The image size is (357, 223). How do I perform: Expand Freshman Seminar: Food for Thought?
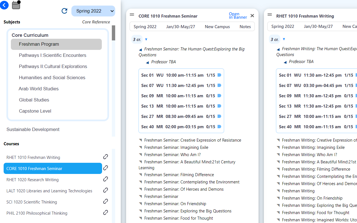(140, 218)
